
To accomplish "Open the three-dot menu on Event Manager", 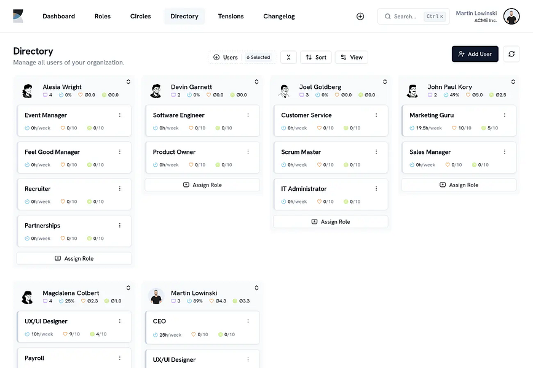I will tap(120, 115).
